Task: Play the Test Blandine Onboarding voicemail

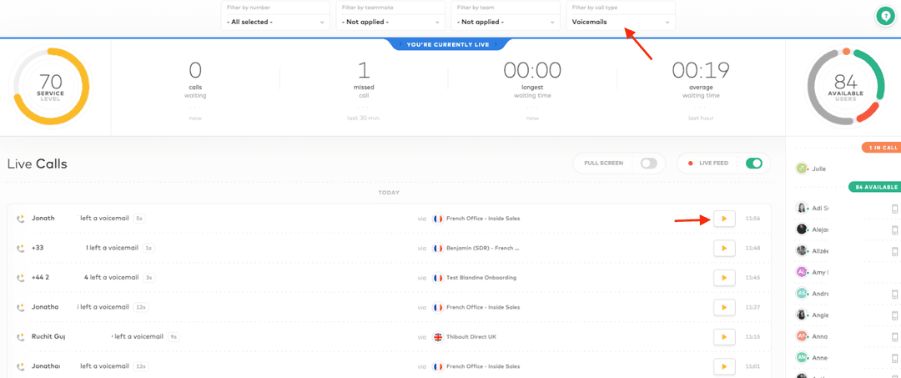Action: coord(724,277)
